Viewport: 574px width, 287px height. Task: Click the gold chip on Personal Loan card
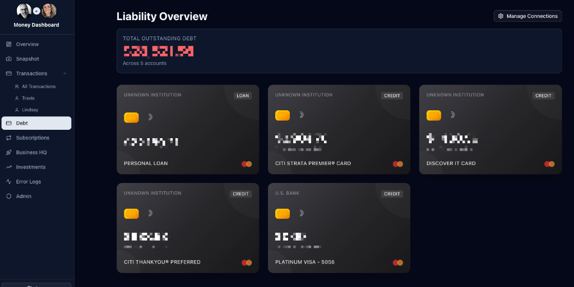pyautogui.click(x=131, y=117)
